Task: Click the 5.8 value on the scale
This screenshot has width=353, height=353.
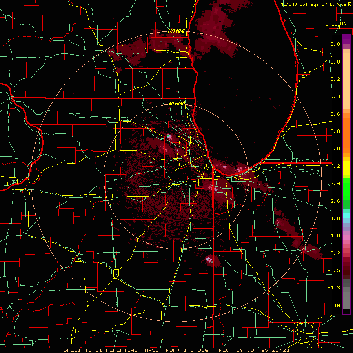Action: 335,131
